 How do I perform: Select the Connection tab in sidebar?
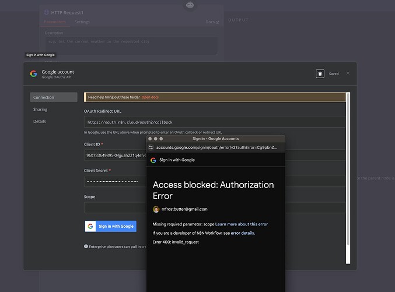click(54, 98)
